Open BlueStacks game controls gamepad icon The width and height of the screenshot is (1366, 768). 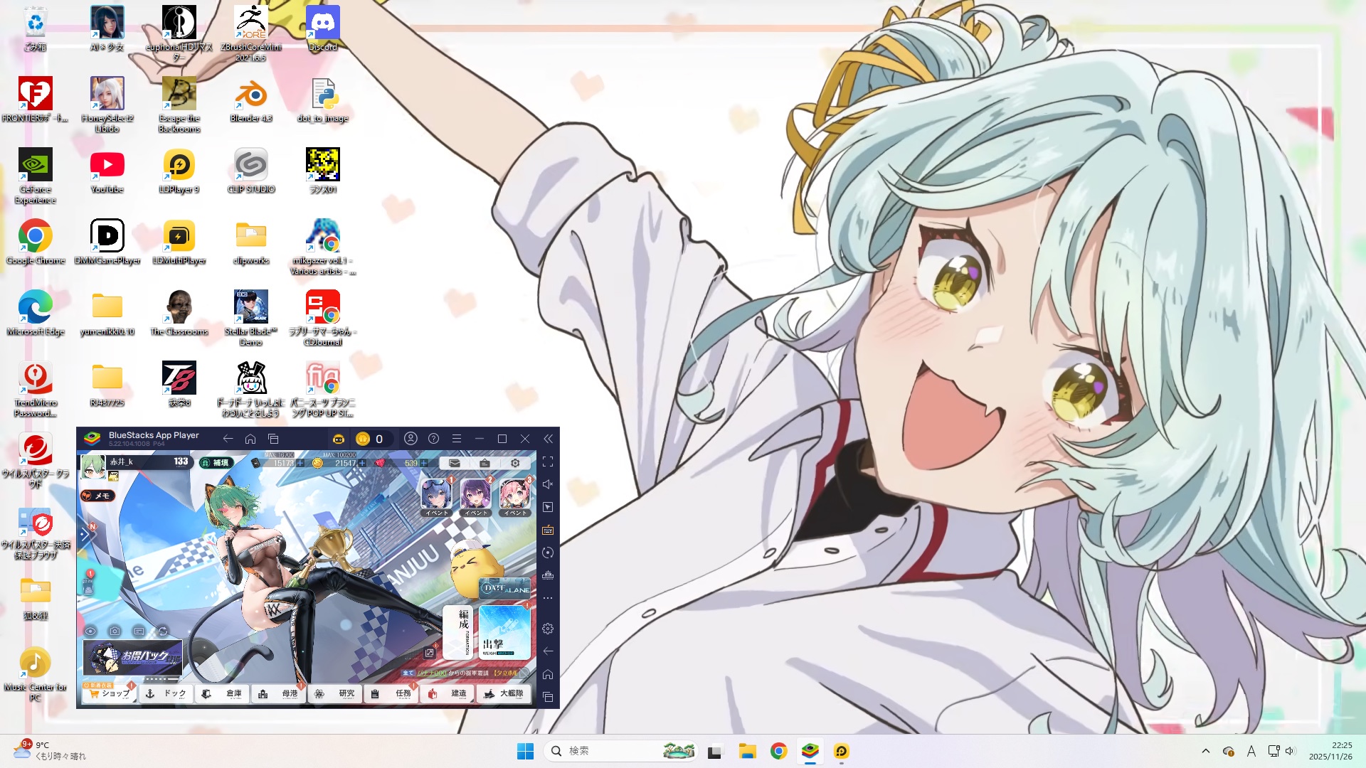tap(339, 439)
